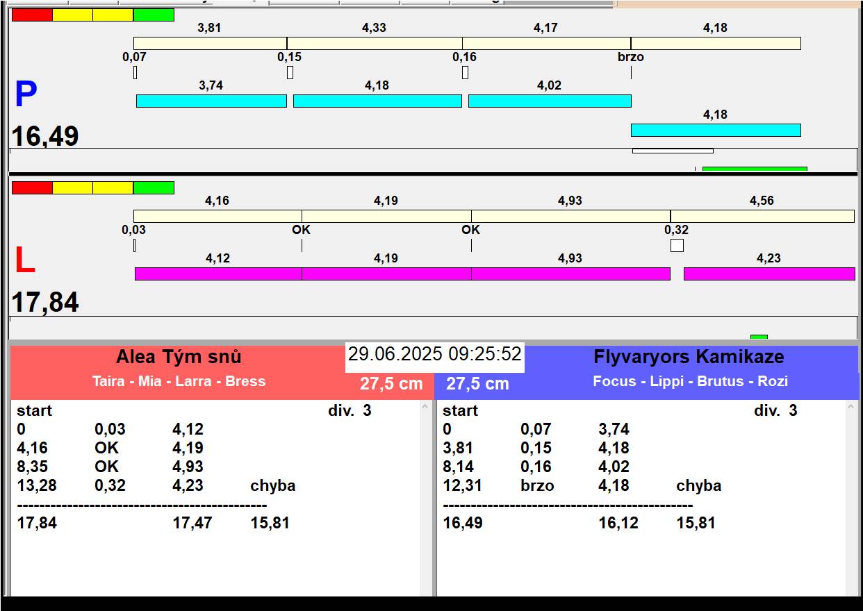Click the red start light in lane L
863x611 pixels.
32,187
